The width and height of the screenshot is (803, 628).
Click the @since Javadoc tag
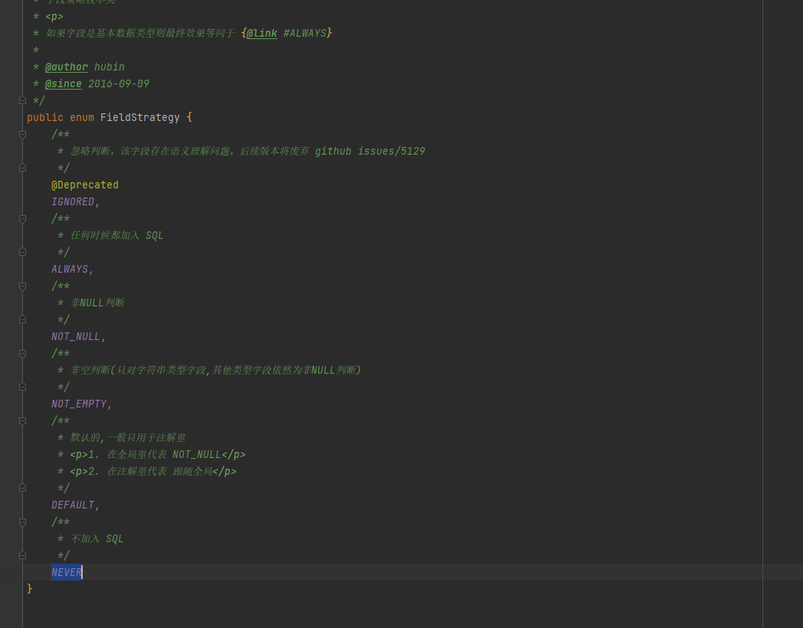[x=63, y=83]
